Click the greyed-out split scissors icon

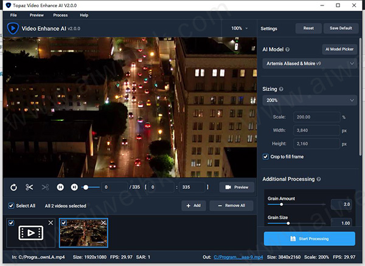tap(45, 187)
